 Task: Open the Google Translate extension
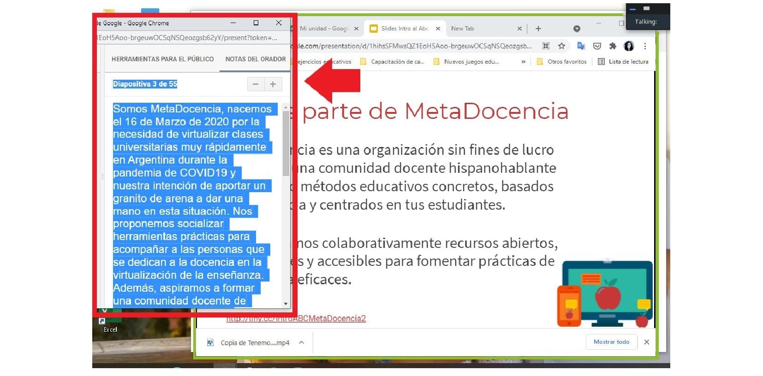point(581,46)
